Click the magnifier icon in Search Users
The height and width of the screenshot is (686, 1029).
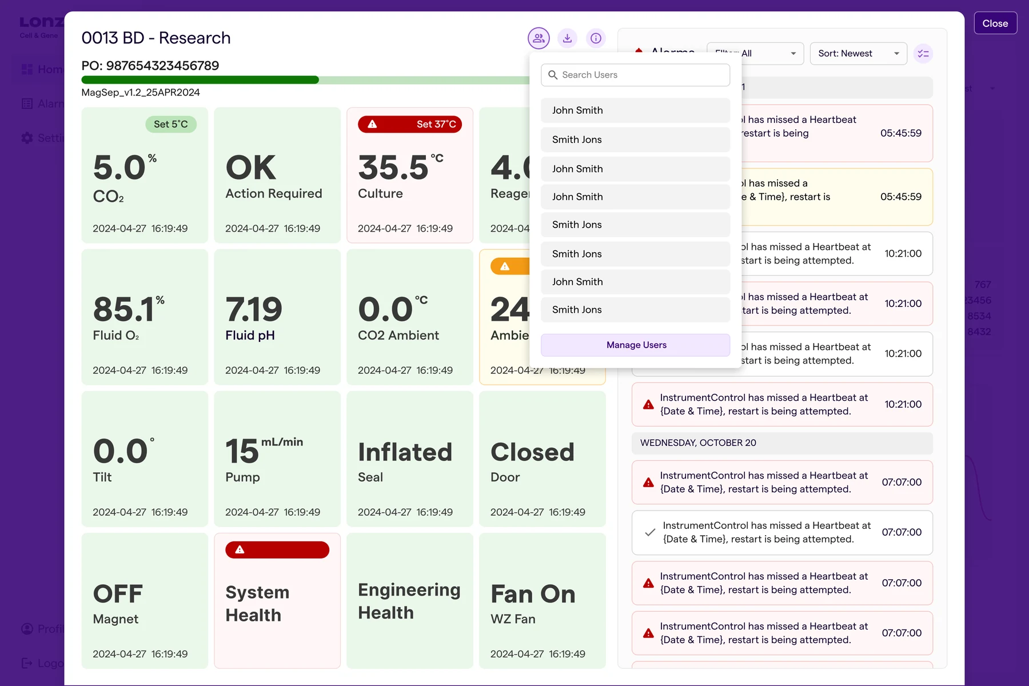pos(553,75)
